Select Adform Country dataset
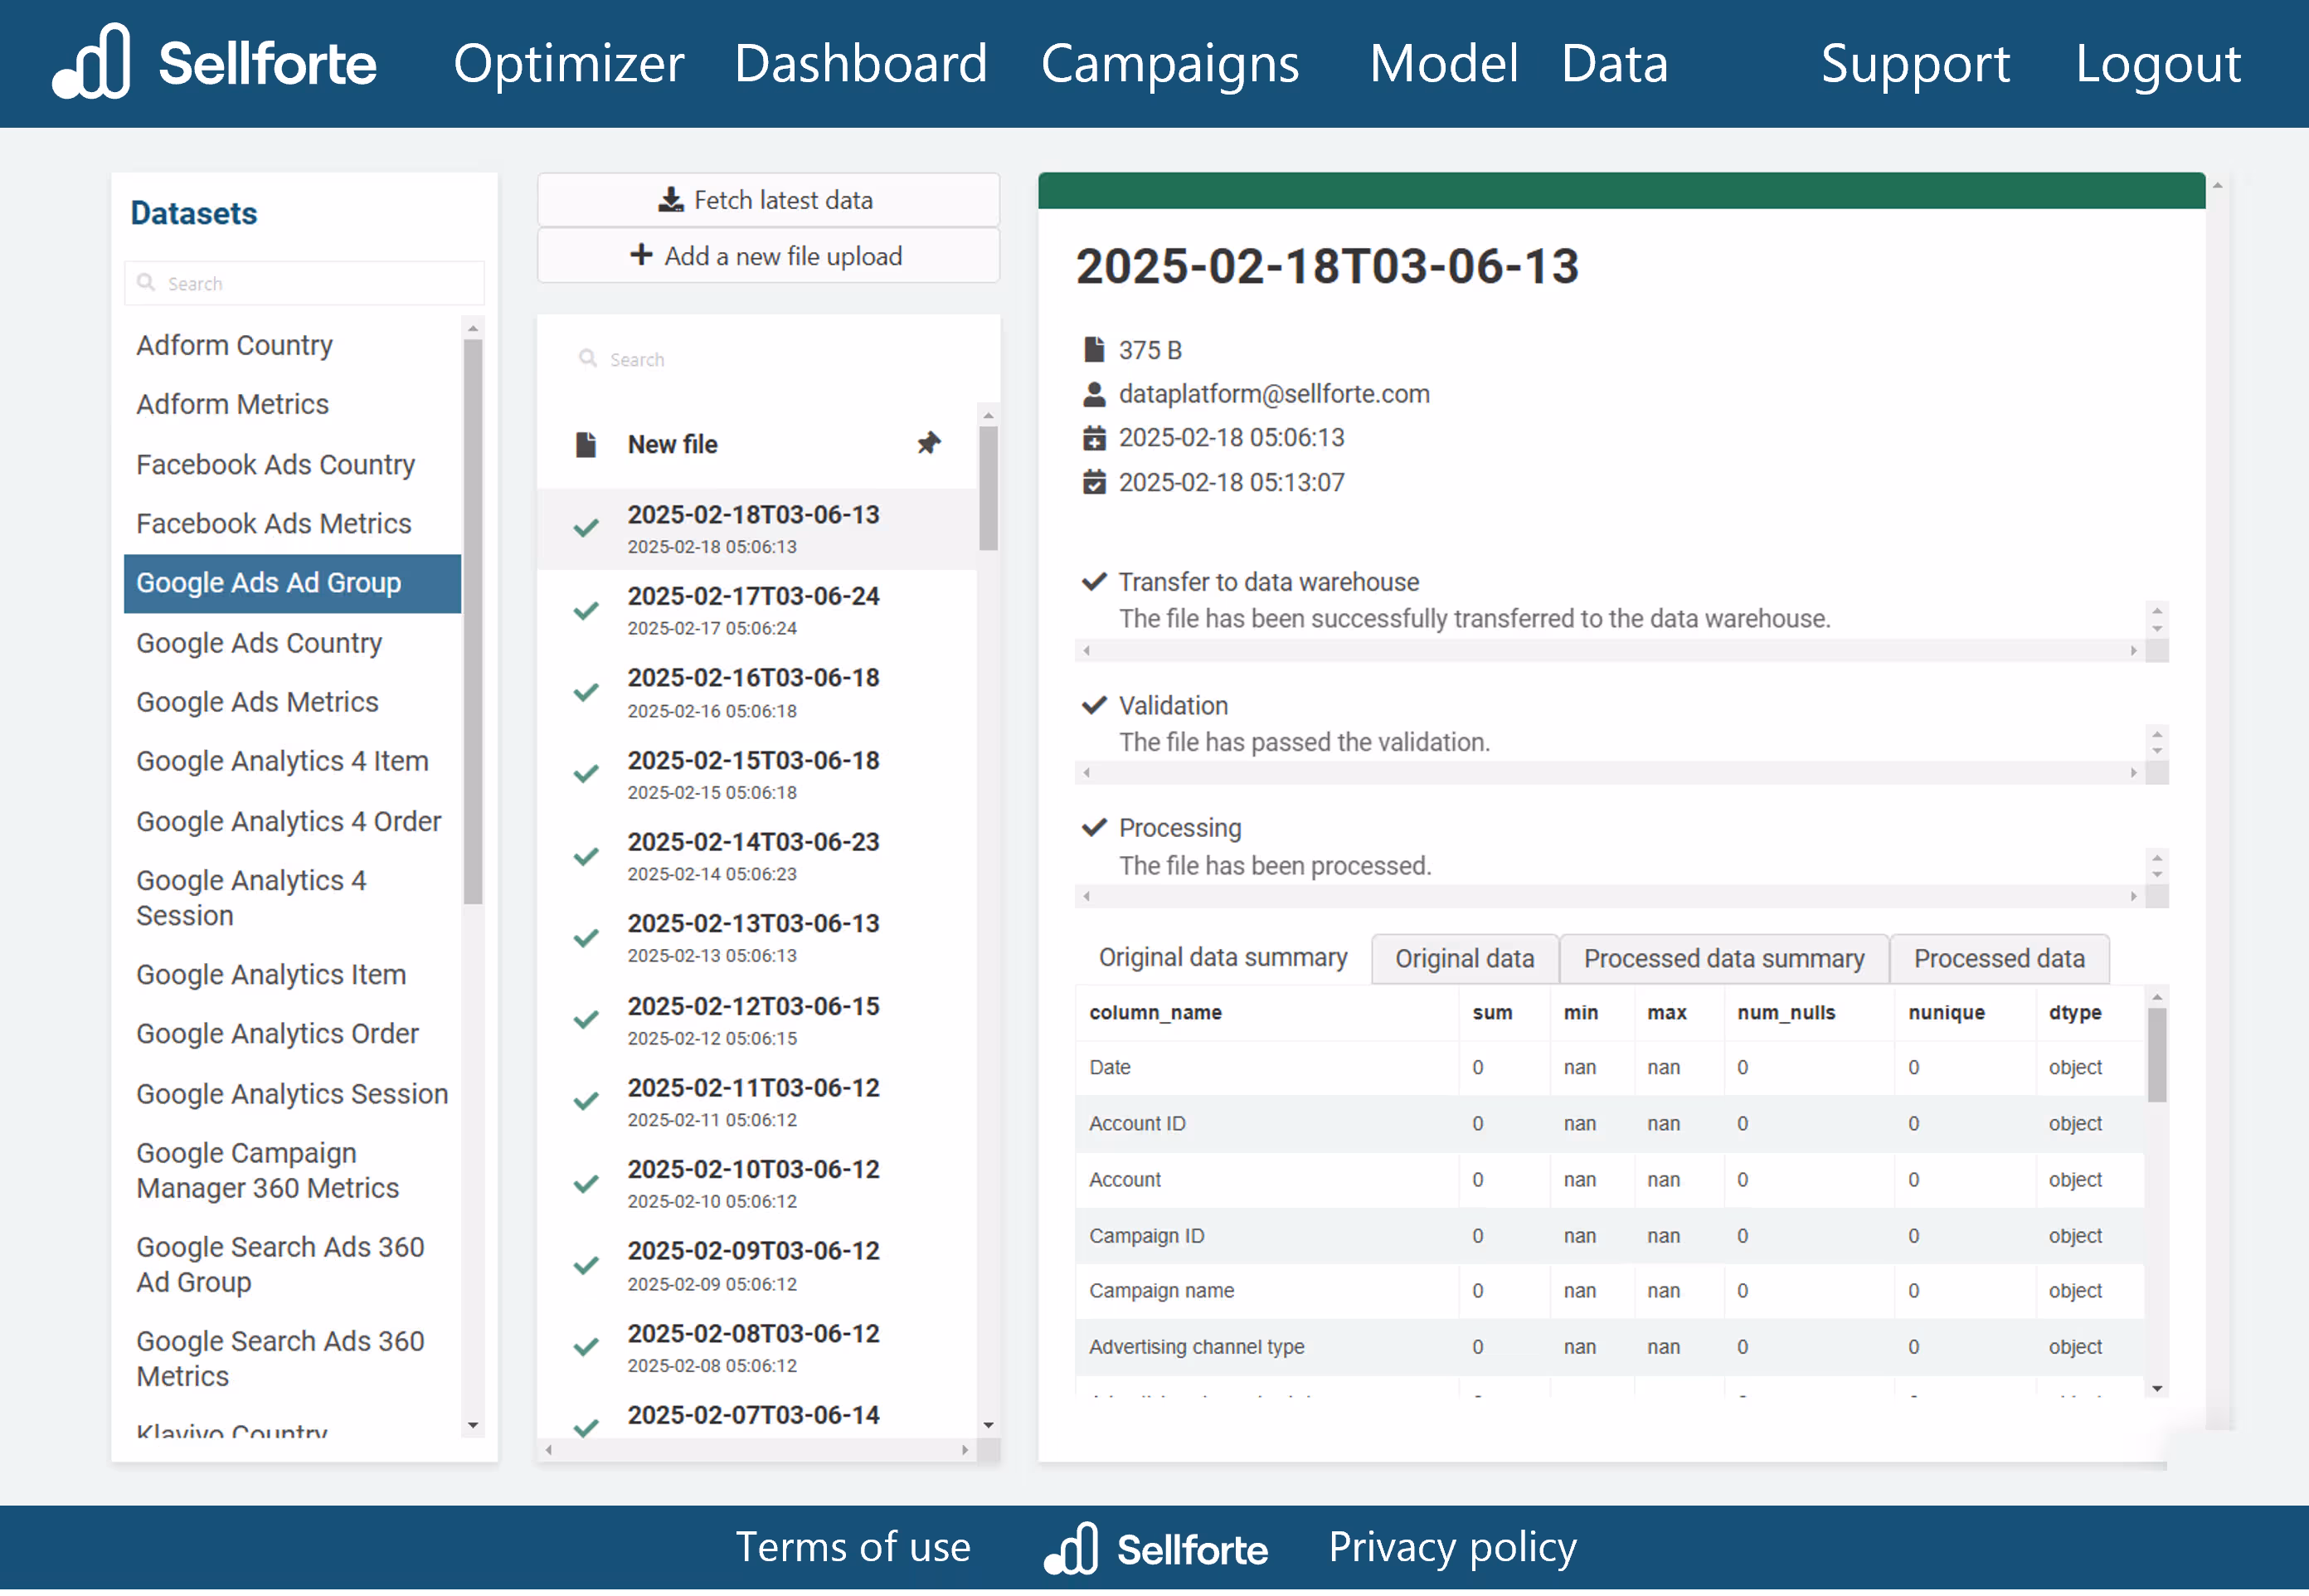This screenshot has height=1596, width=2309. [x=292, y=345]
